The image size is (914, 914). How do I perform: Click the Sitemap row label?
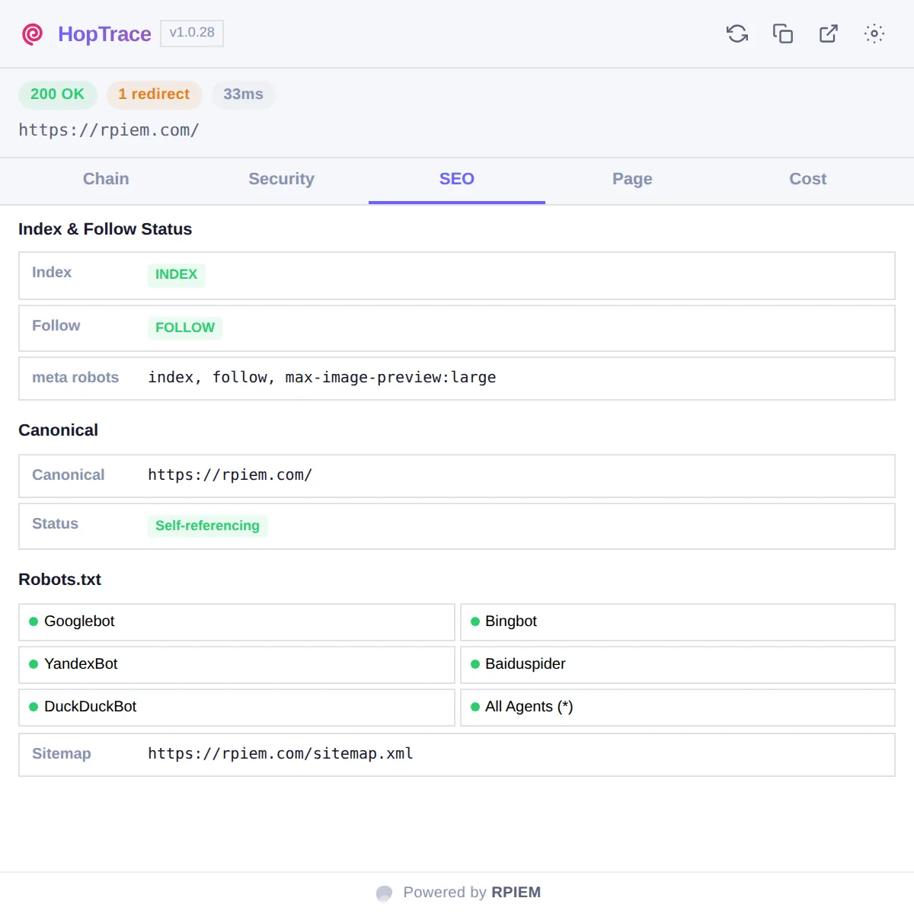click(61, 754)
